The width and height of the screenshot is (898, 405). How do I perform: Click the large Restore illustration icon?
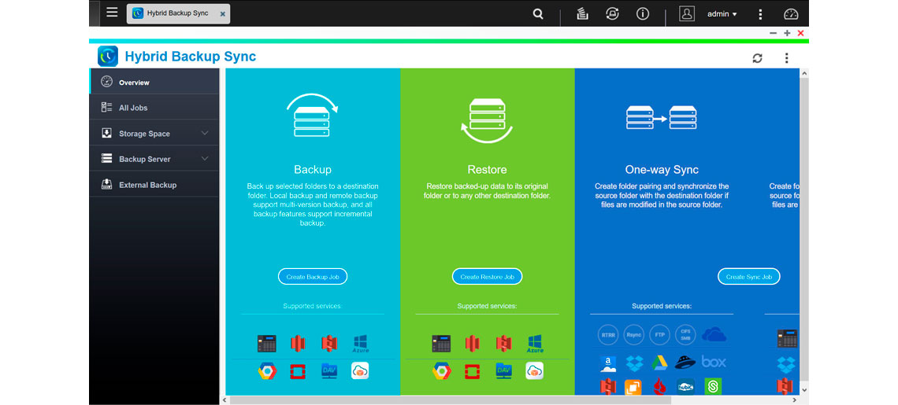pos(487,120)
